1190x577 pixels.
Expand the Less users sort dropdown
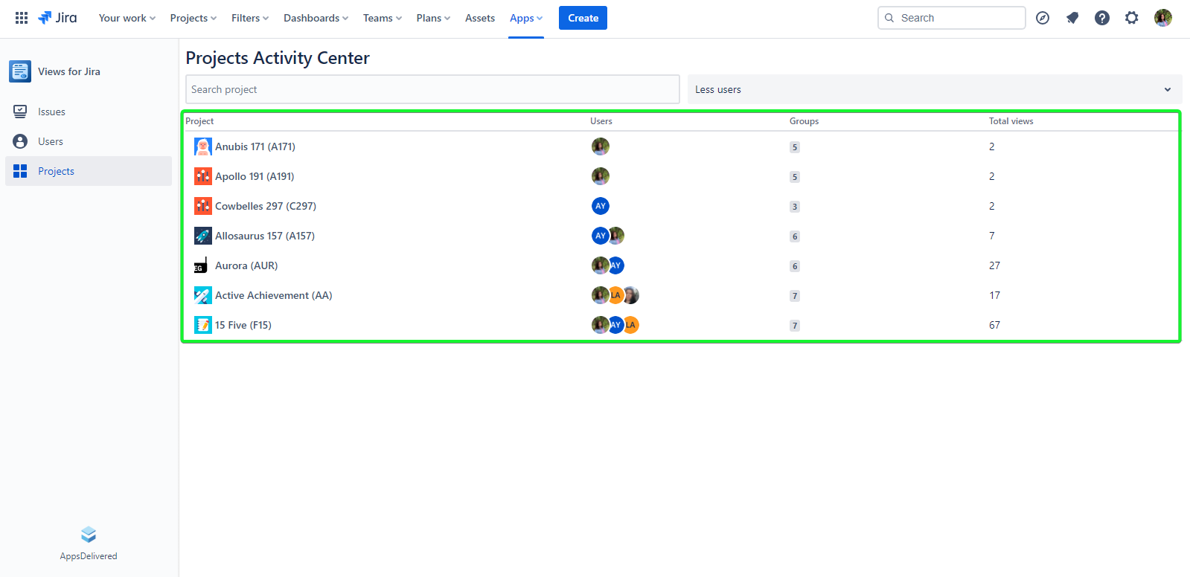934,89
